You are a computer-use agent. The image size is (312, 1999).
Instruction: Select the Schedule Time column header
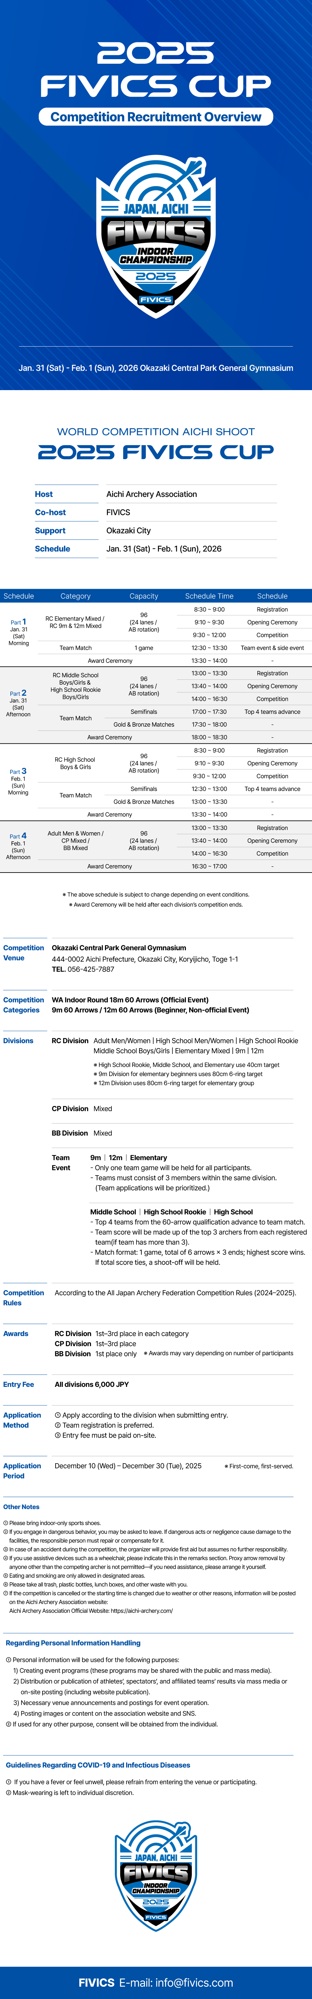[209, 596]
